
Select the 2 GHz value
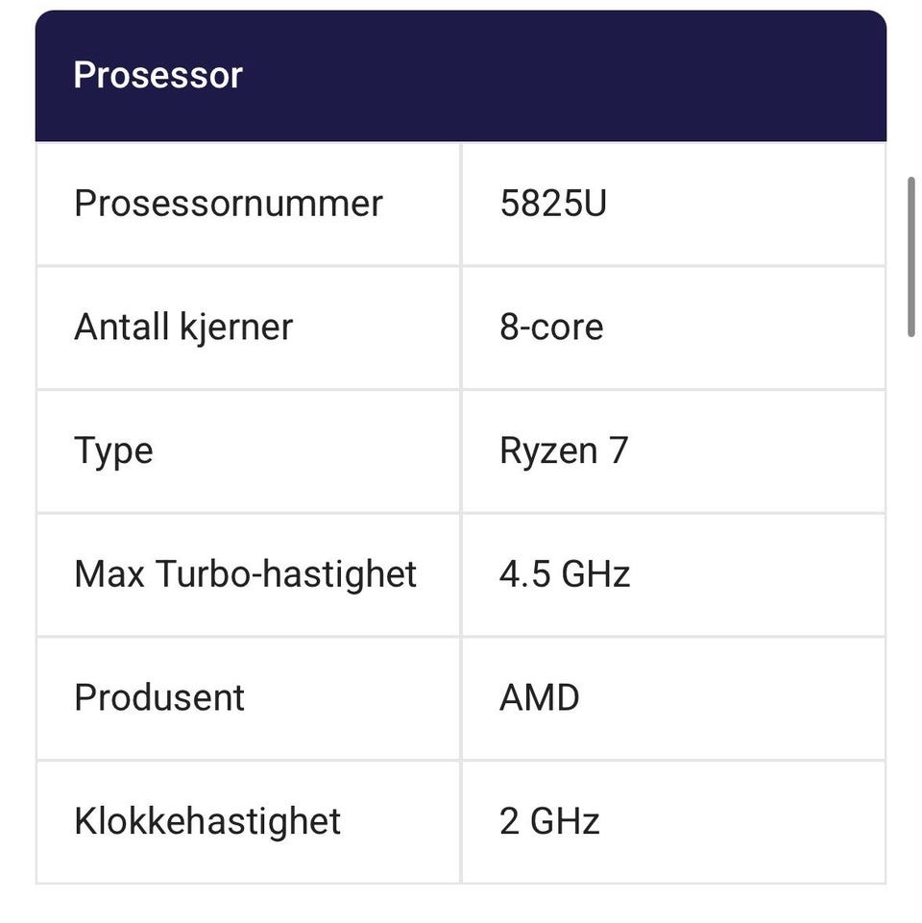pyautogui.click(x=549, y=821)
